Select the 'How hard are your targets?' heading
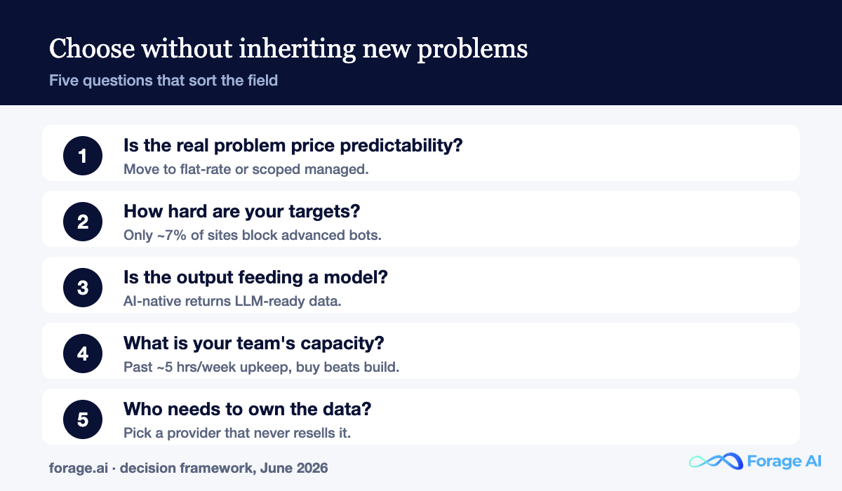 242,211
